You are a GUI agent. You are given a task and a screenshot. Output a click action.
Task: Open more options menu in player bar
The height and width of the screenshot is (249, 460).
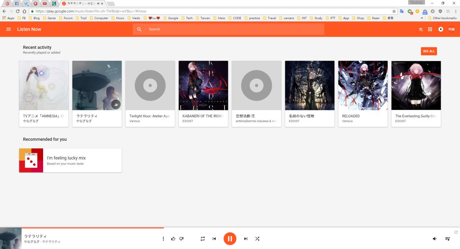tap(163, 239)
